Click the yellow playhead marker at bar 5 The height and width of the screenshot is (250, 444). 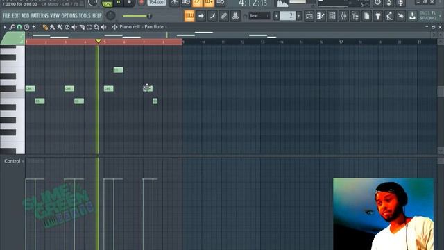(x=98, y=41)
